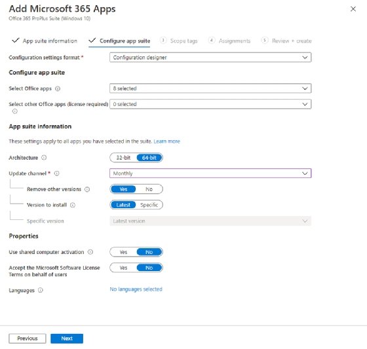
Task: Enable shared computer activation with Yes
Action: [x=123, y=252]
